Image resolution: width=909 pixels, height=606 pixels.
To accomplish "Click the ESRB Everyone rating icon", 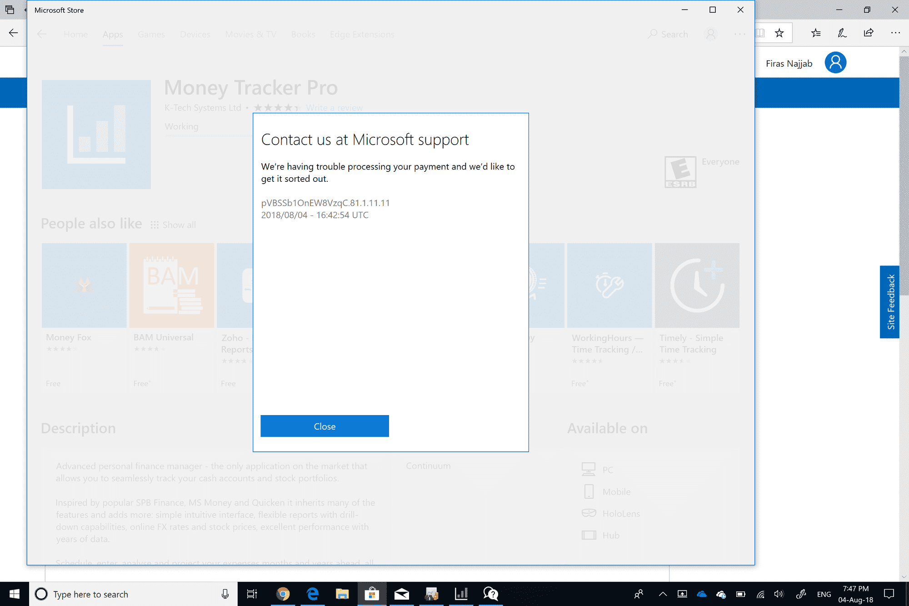I will pyautogui.click(x=680, y=172).
